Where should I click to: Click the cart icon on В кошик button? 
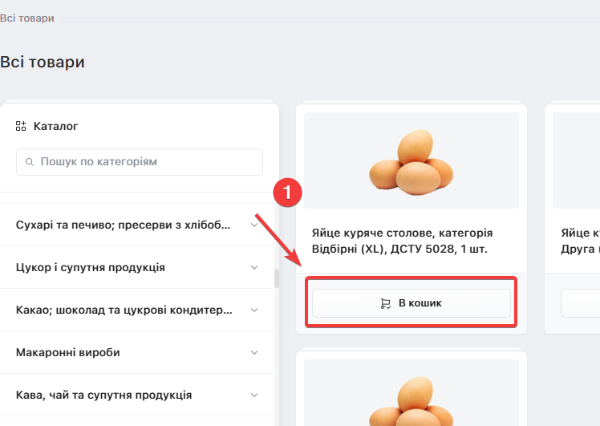coord(385,303)
